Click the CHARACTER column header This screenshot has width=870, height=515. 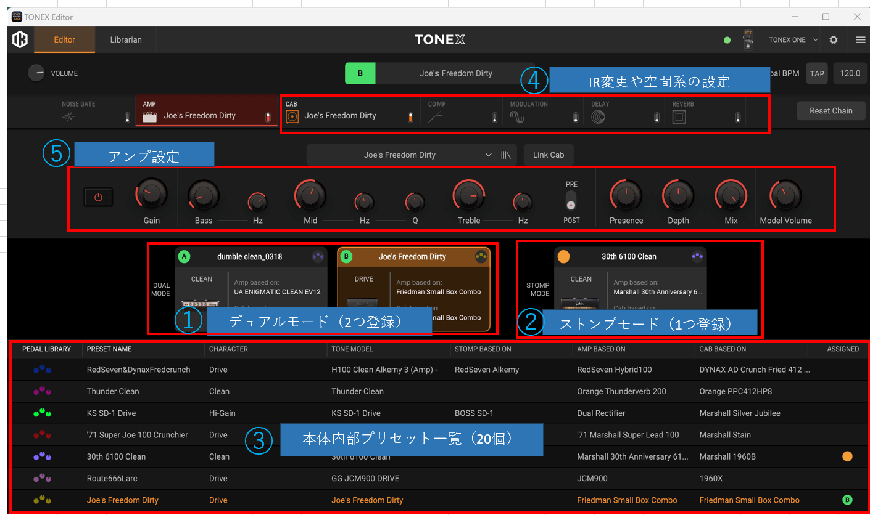tap(229, 349)
